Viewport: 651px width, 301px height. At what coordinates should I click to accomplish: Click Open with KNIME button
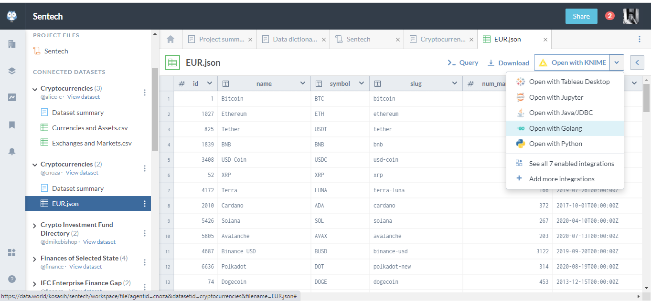(x=572, y=62)
